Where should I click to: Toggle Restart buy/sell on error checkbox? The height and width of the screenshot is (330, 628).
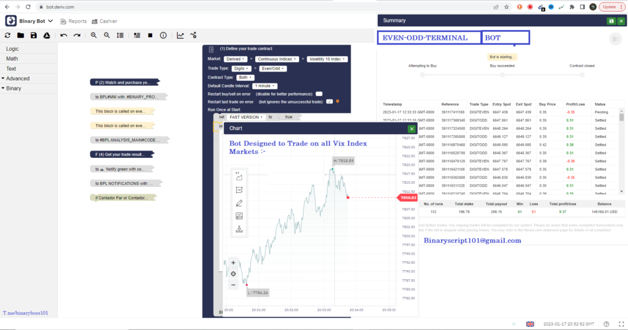pos(319,94)
